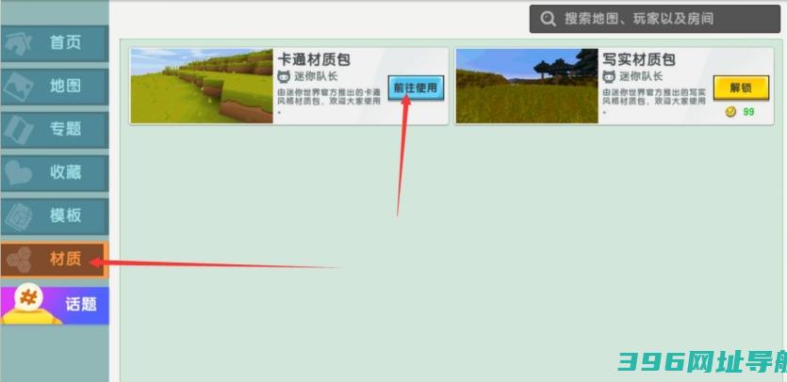Click the house icon on 首页 tab
787x382 pixels.
point(19,44)
